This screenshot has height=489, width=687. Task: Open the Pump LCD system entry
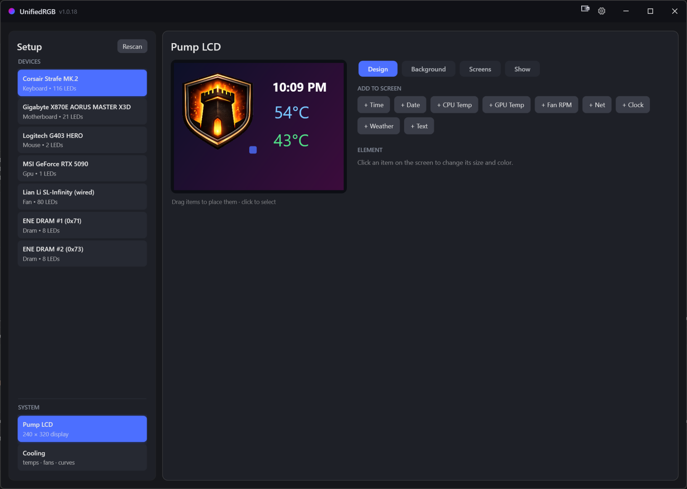pyautogui.click(x=82, y=429)
